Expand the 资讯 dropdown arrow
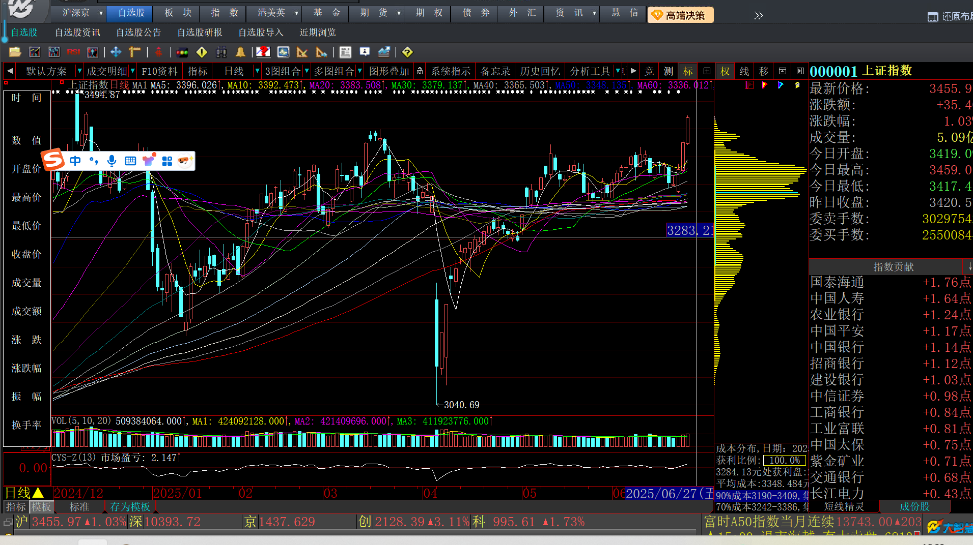Image resolution: width=973 pixels, height=545 pixels. tap(594, 13)
